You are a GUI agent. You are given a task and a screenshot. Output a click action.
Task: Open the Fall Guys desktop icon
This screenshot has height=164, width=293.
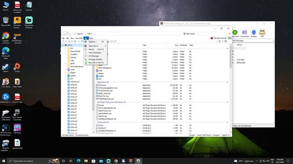coord(17,129)
